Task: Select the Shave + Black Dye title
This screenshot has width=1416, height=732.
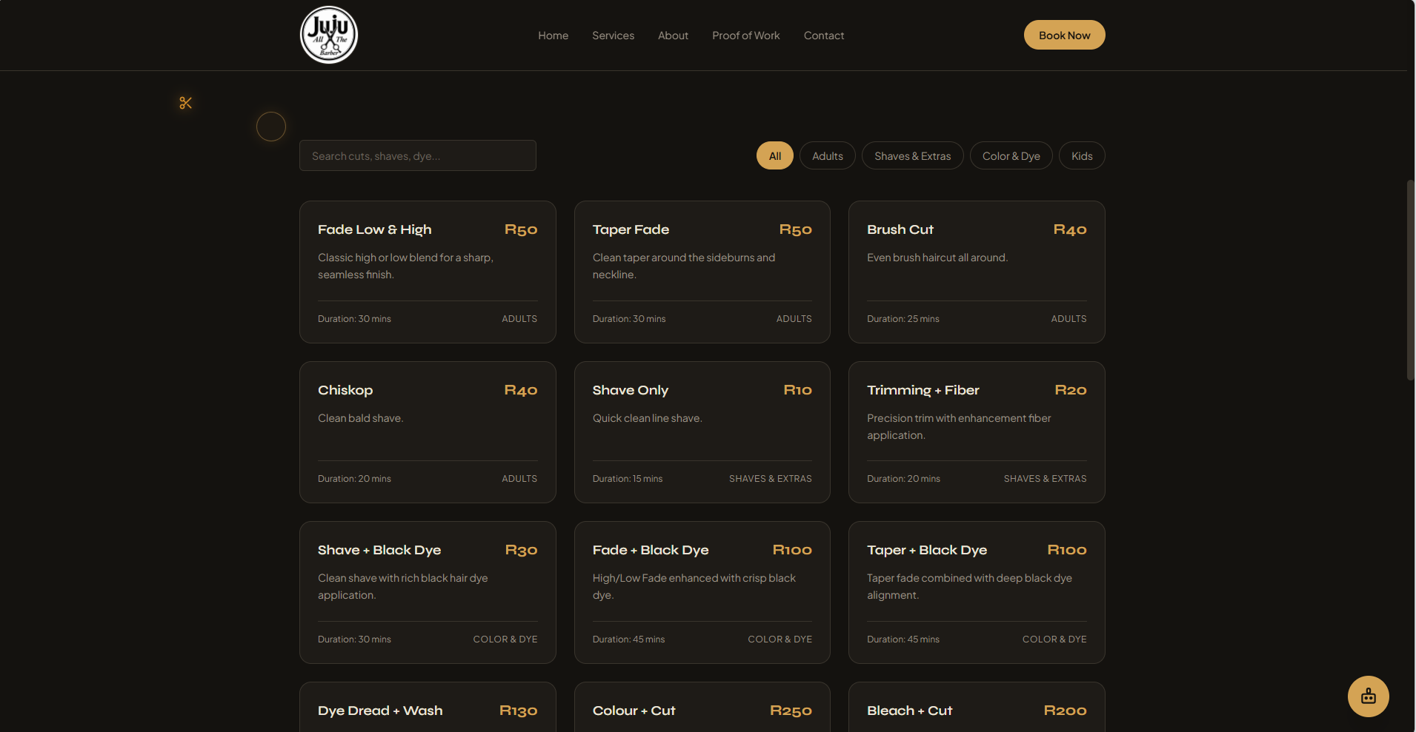Action: pyautogui.click(x=379, y=550)
